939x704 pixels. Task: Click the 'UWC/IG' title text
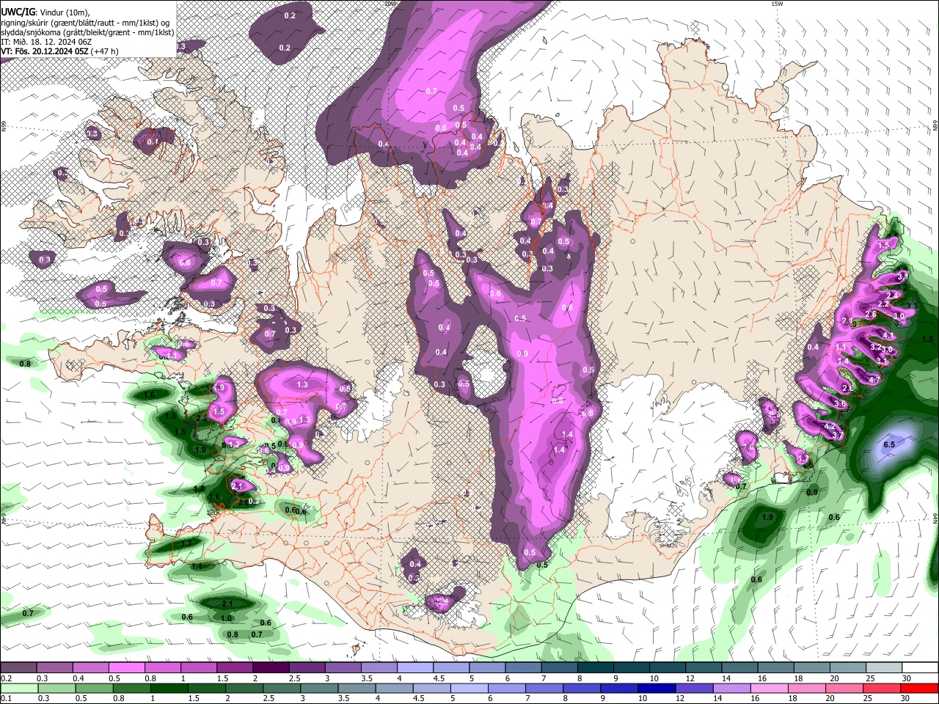pyautogui.click(x=18, y=11)
